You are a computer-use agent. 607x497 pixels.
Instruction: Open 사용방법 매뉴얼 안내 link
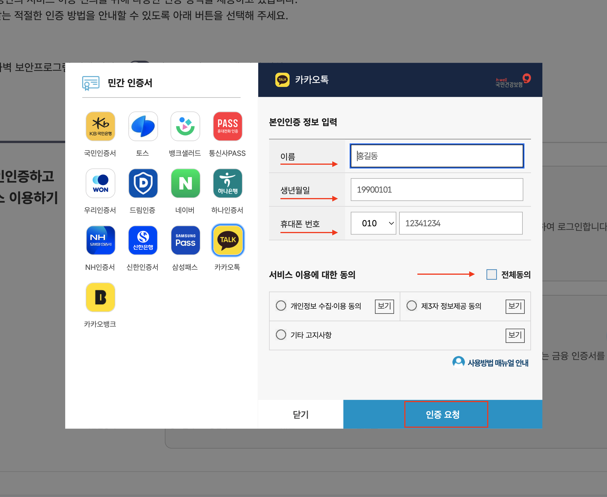(497, 363)
